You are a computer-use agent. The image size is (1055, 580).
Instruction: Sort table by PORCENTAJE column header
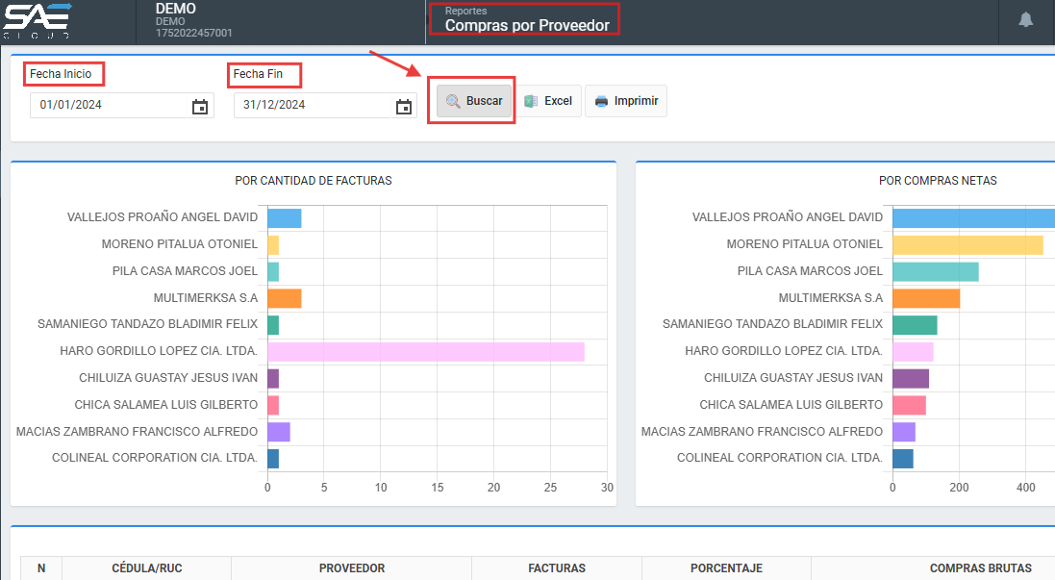click(x=726, y=568)
